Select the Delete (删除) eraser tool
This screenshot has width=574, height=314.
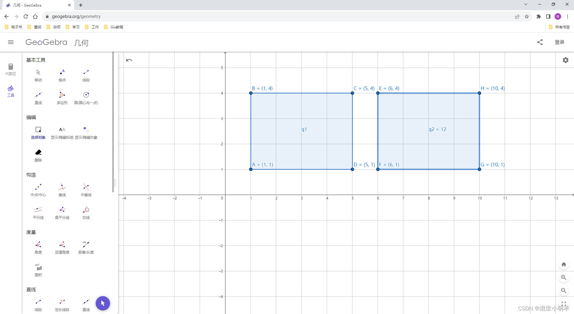pos(38,156)
